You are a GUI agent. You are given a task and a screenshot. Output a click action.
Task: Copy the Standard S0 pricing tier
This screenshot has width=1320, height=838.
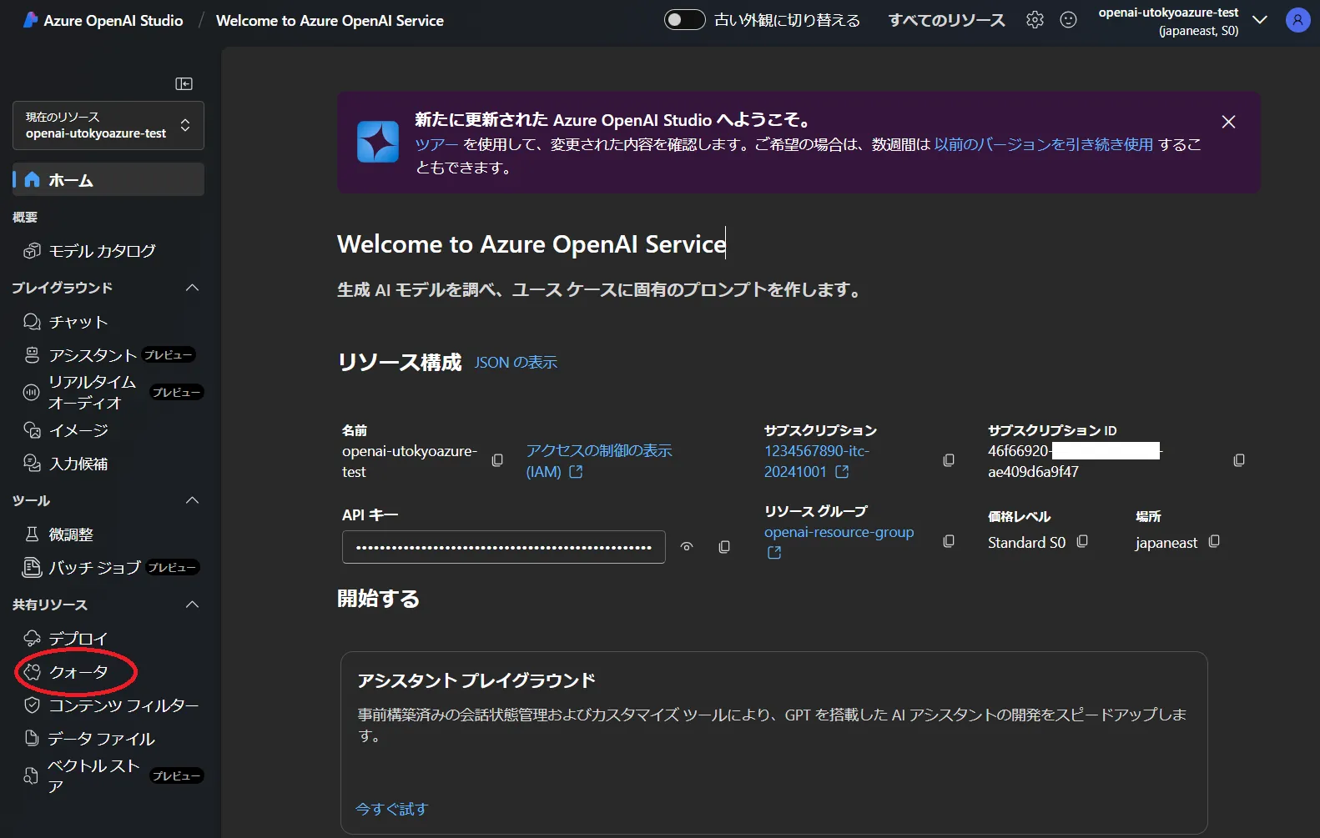point(1082,541)
